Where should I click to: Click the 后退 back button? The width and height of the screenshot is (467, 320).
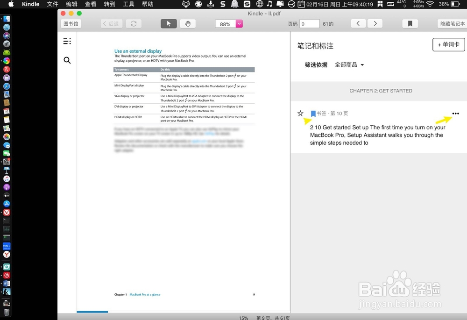pos(112,24)
